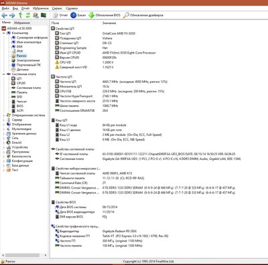This screenshot has height=265, width=268.
Task: Select Датчики in the sidebar tree
Action: 23,70
